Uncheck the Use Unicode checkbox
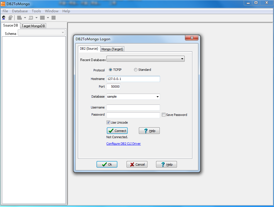Viewport: 274px width, 207px height. [108, 122]
